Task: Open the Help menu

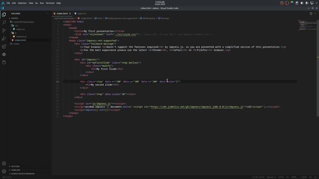Action: (58, 3)
